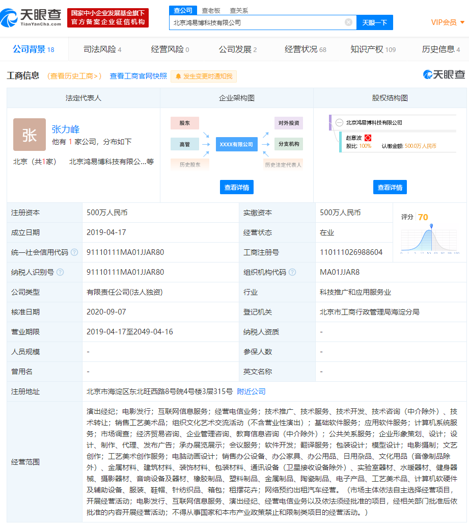Open the VIP会员 dropdown
The height and width of the screenshot is (524, 469).
[x=448, y=22]
